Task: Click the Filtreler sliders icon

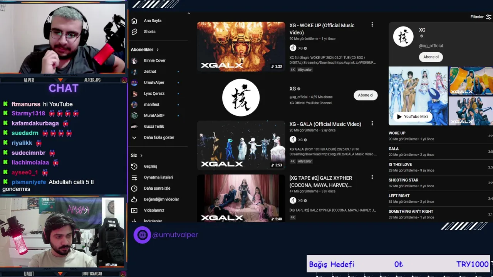Action: click(x=488, y=17)
